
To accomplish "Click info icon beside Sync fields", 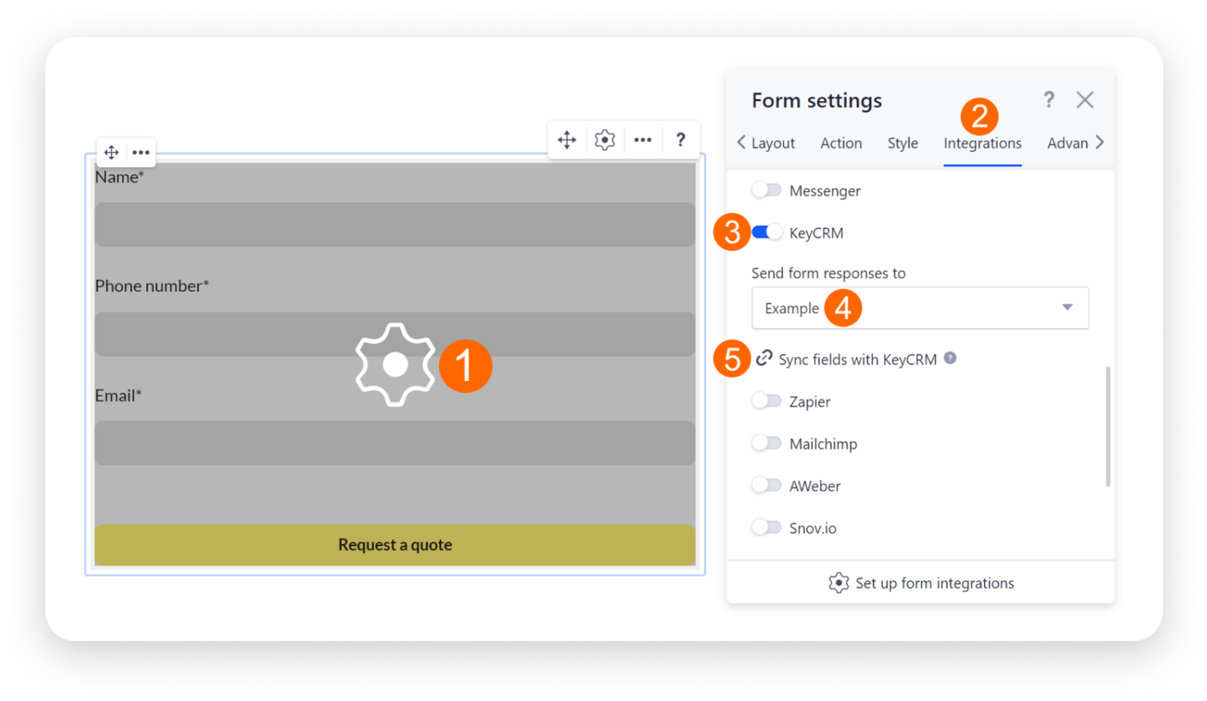I will pos(951,358).
